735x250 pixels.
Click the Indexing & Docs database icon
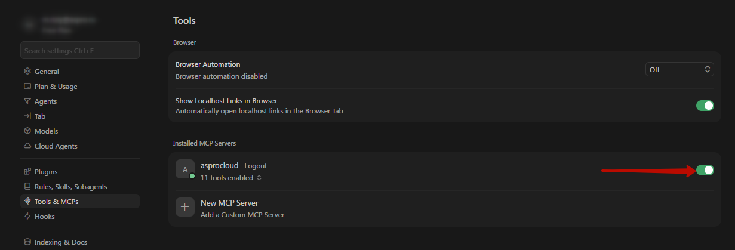(27, 242)
